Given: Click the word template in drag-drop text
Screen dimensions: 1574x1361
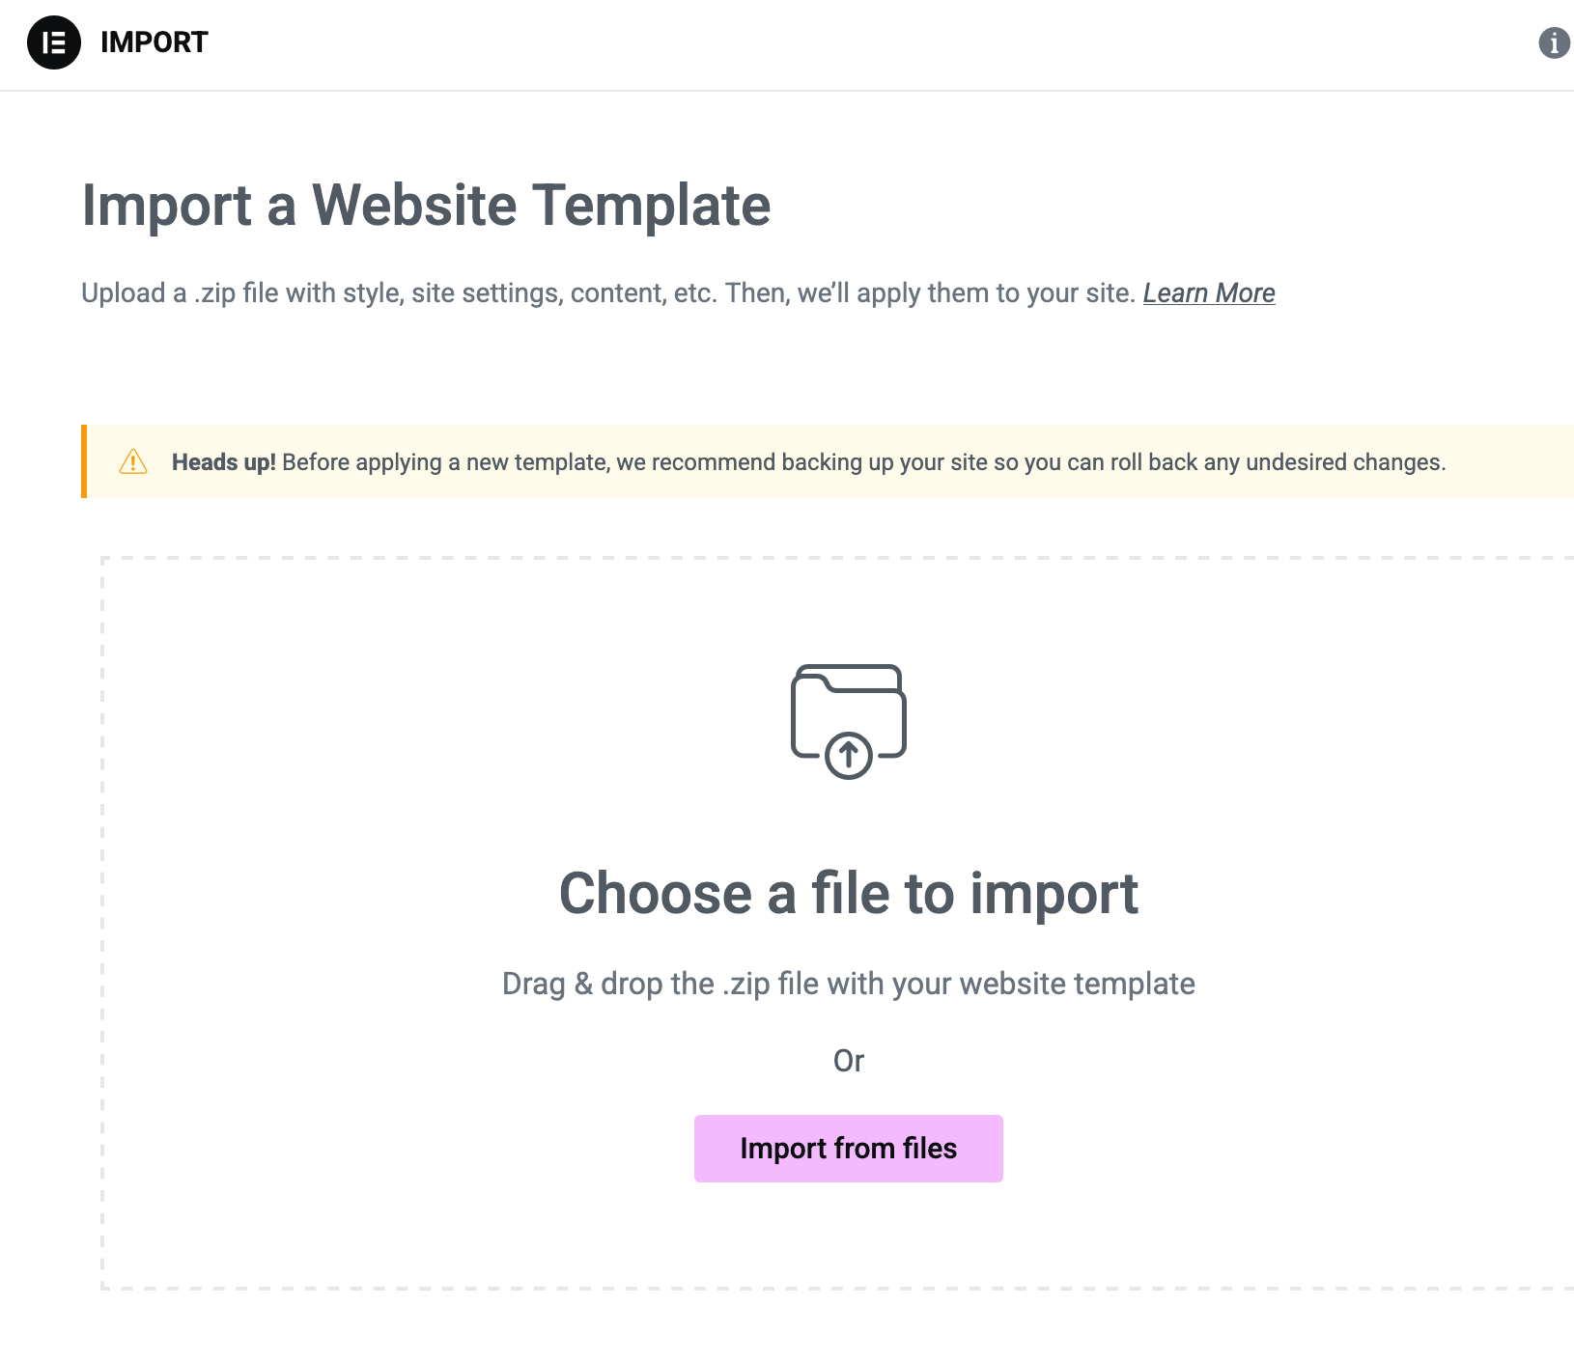Looking at the screenshot, I should click(1134, 984).
